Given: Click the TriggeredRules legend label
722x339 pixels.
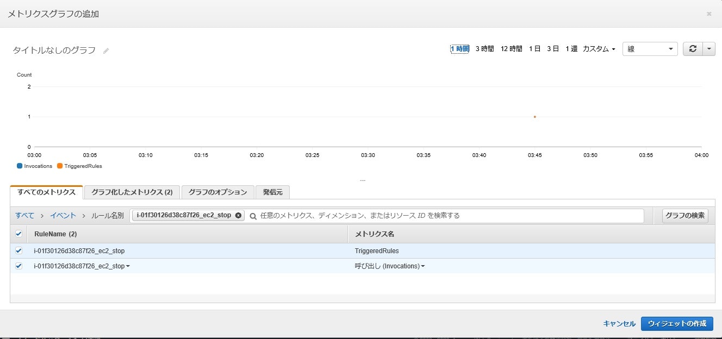Looking at the screenshot, I should 83,166.
